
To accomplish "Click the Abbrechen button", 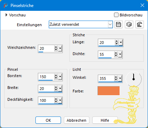I will click(76, 120).
